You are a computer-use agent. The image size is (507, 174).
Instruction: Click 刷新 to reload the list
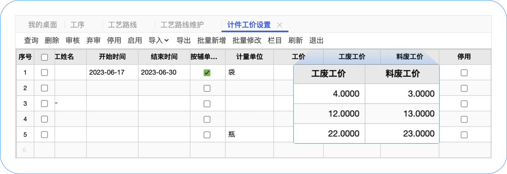tap(296, 40)
